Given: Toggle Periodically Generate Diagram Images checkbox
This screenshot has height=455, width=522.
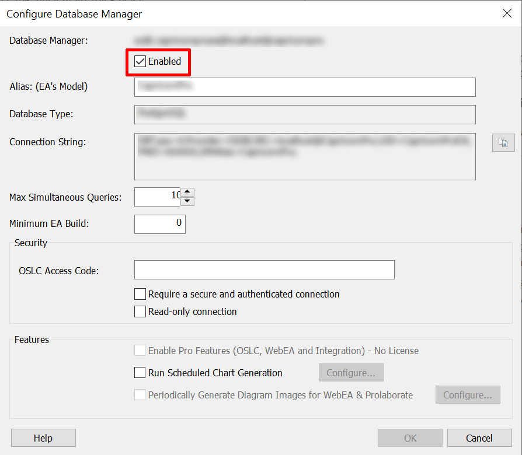Looking at the screenshot, I should pyautogui.click(x=140, y=395).
